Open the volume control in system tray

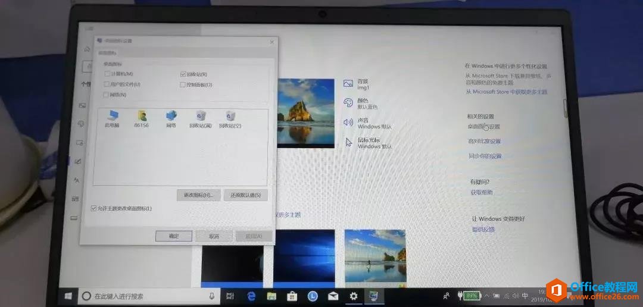516,296
